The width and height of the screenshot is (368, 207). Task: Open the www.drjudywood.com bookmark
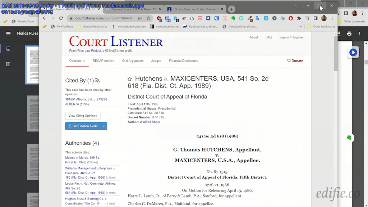click(129, 27)
